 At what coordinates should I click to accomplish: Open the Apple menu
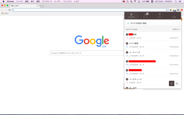coord(3,1)
